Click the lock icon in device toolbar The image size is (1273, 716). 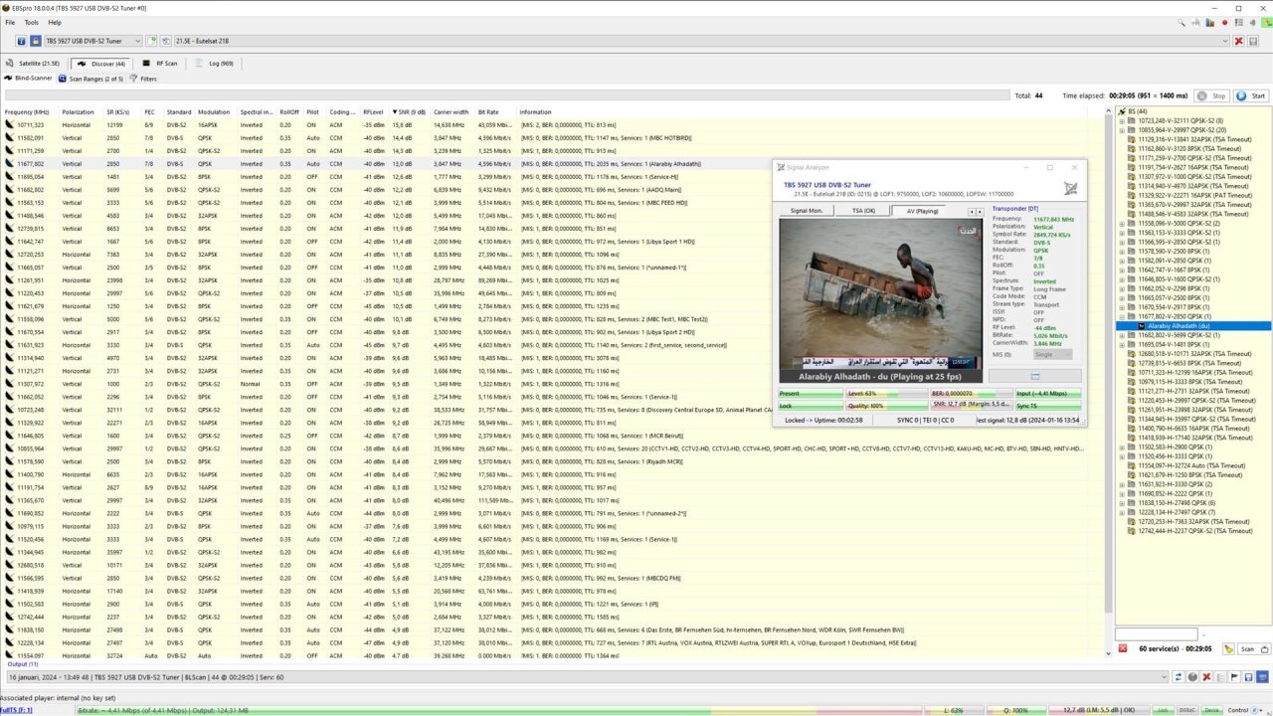tap(36, 41)
